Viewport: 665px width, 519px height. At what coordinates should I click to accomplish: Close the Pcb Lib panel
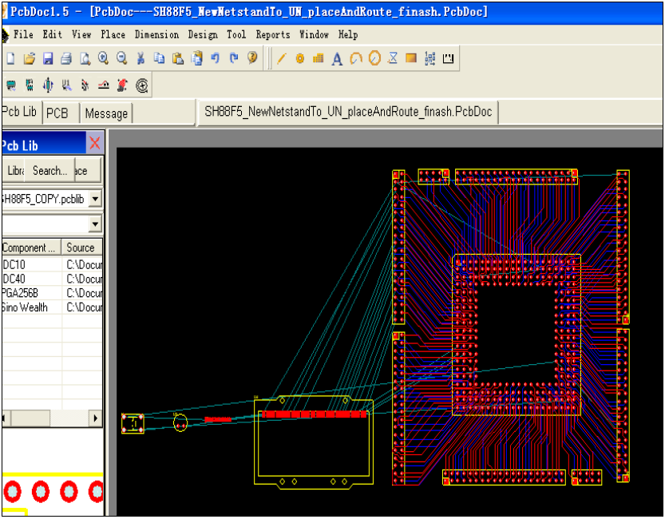coord(95,144)
